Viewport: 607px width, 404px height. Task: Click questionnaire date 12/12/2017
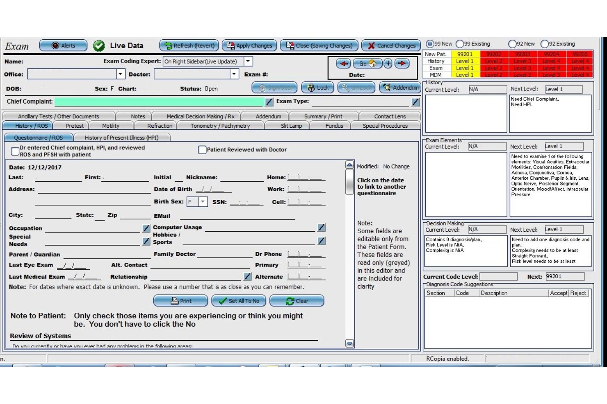coord(45,167)
